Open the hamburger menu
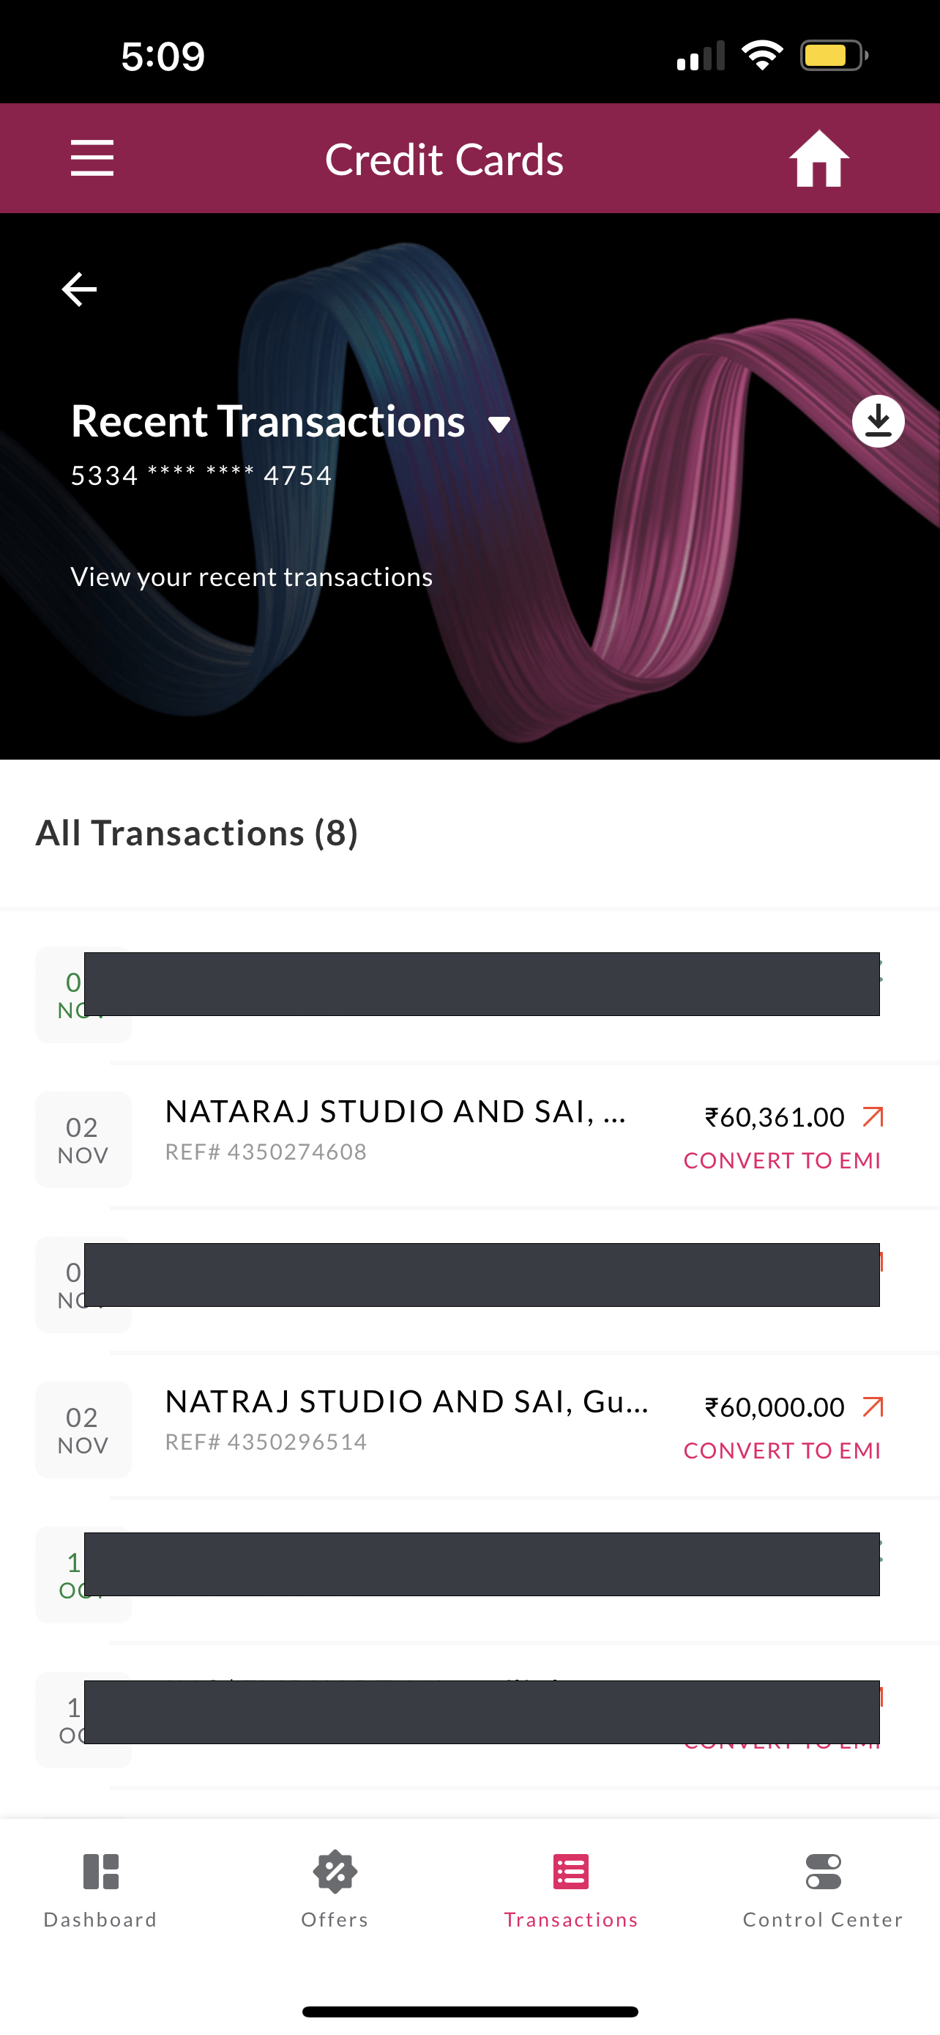The image size is (940, 2035). coord(92,158)
